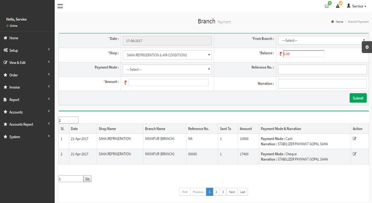This screenshot has width=372, height=203.
Task: Click Home breadcrumb link
Action: (339, 22)
